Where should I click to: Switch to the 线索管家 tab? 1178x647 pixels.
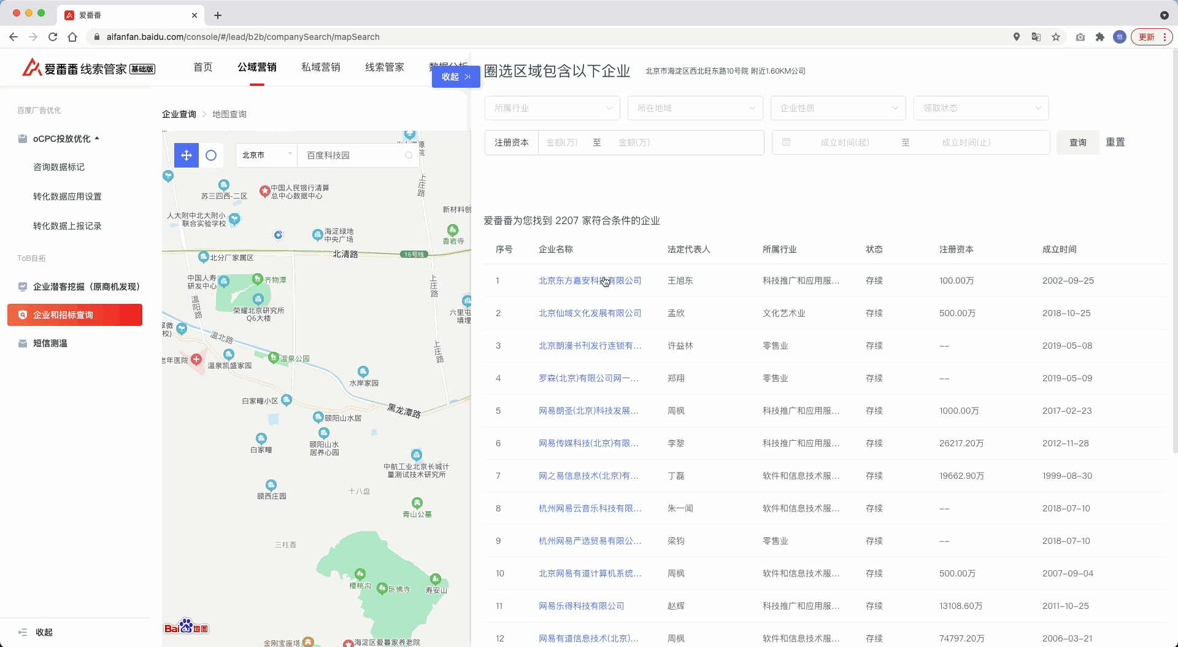coord(385,67)
